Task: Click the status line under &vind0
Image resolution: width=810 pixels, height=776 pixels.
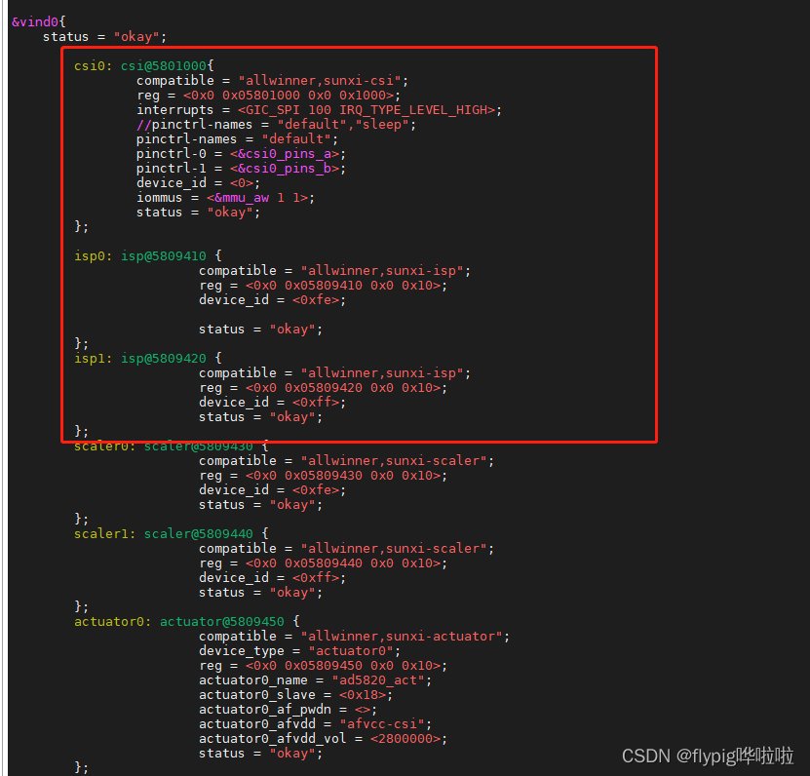Action: (105, 37)
